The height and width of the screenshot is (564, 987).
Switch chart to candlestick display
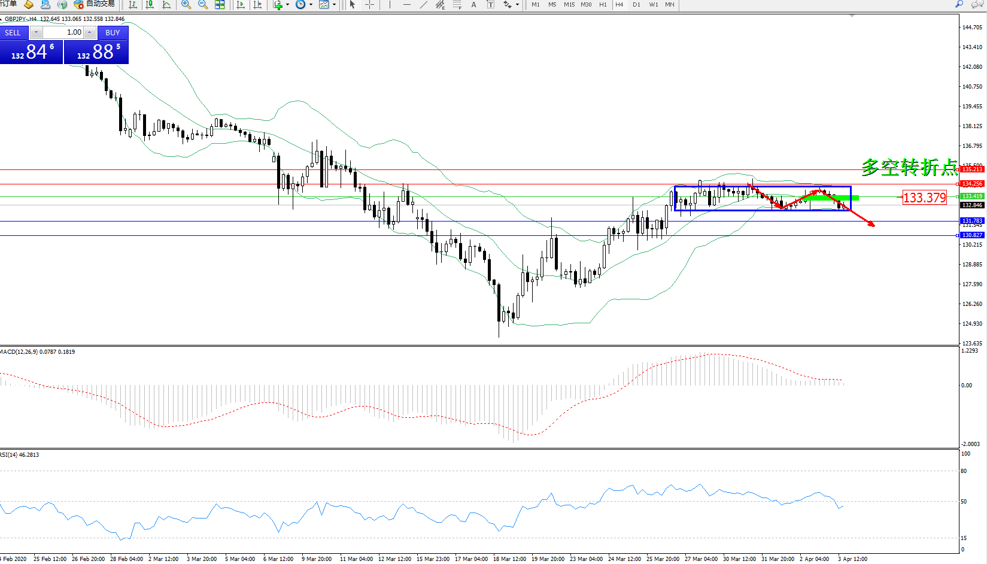[150, 5]
